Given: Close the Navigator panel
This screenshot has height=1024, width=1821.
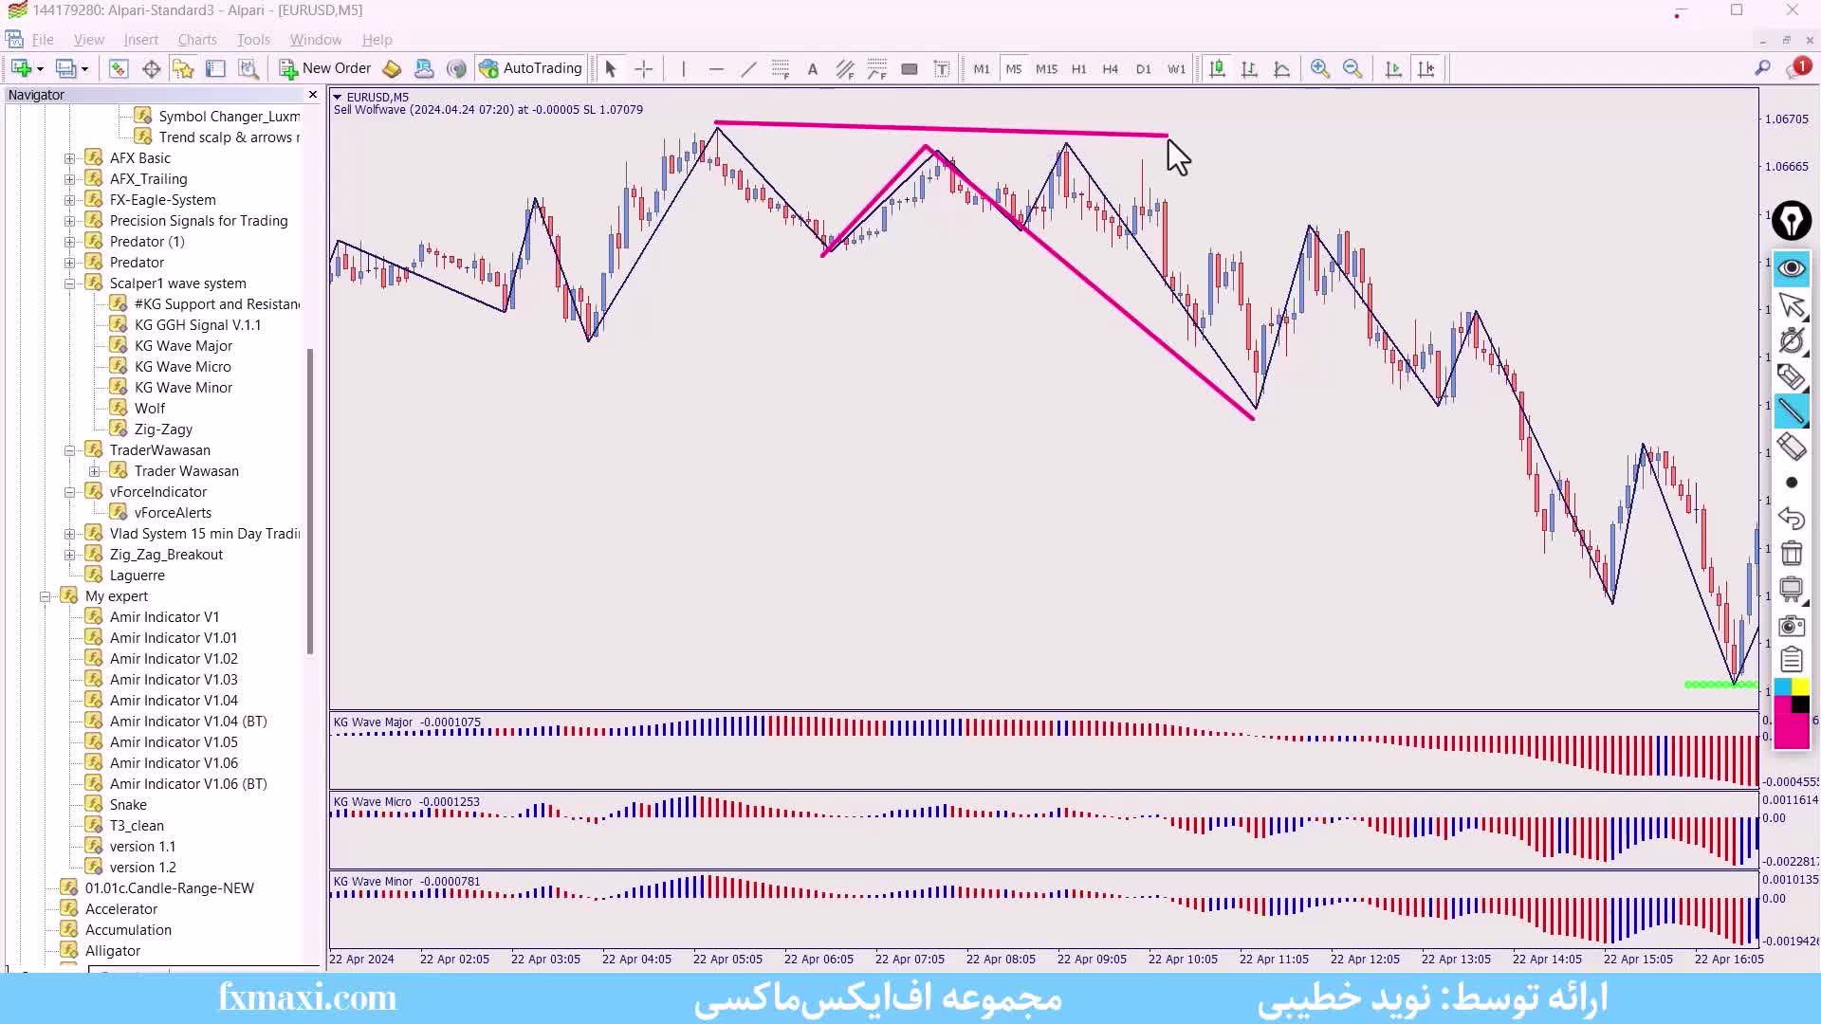Looking at the screenshot, I should [313, 95].
